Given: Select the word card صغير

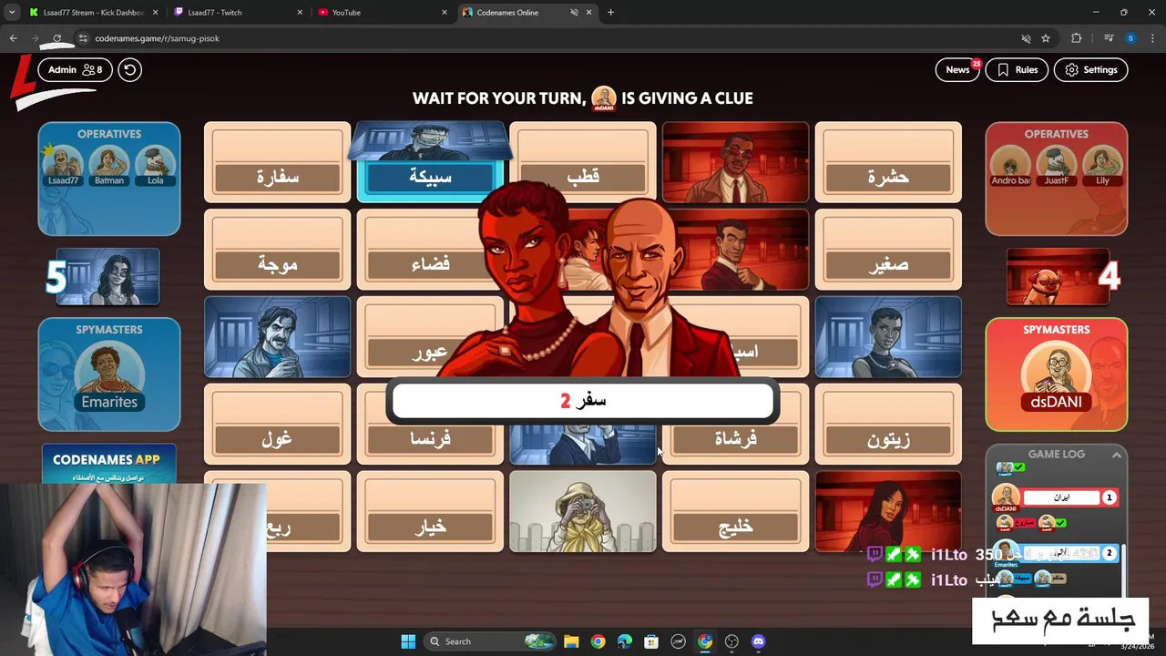Looking at the screenshot, I should tap(888, 250).
